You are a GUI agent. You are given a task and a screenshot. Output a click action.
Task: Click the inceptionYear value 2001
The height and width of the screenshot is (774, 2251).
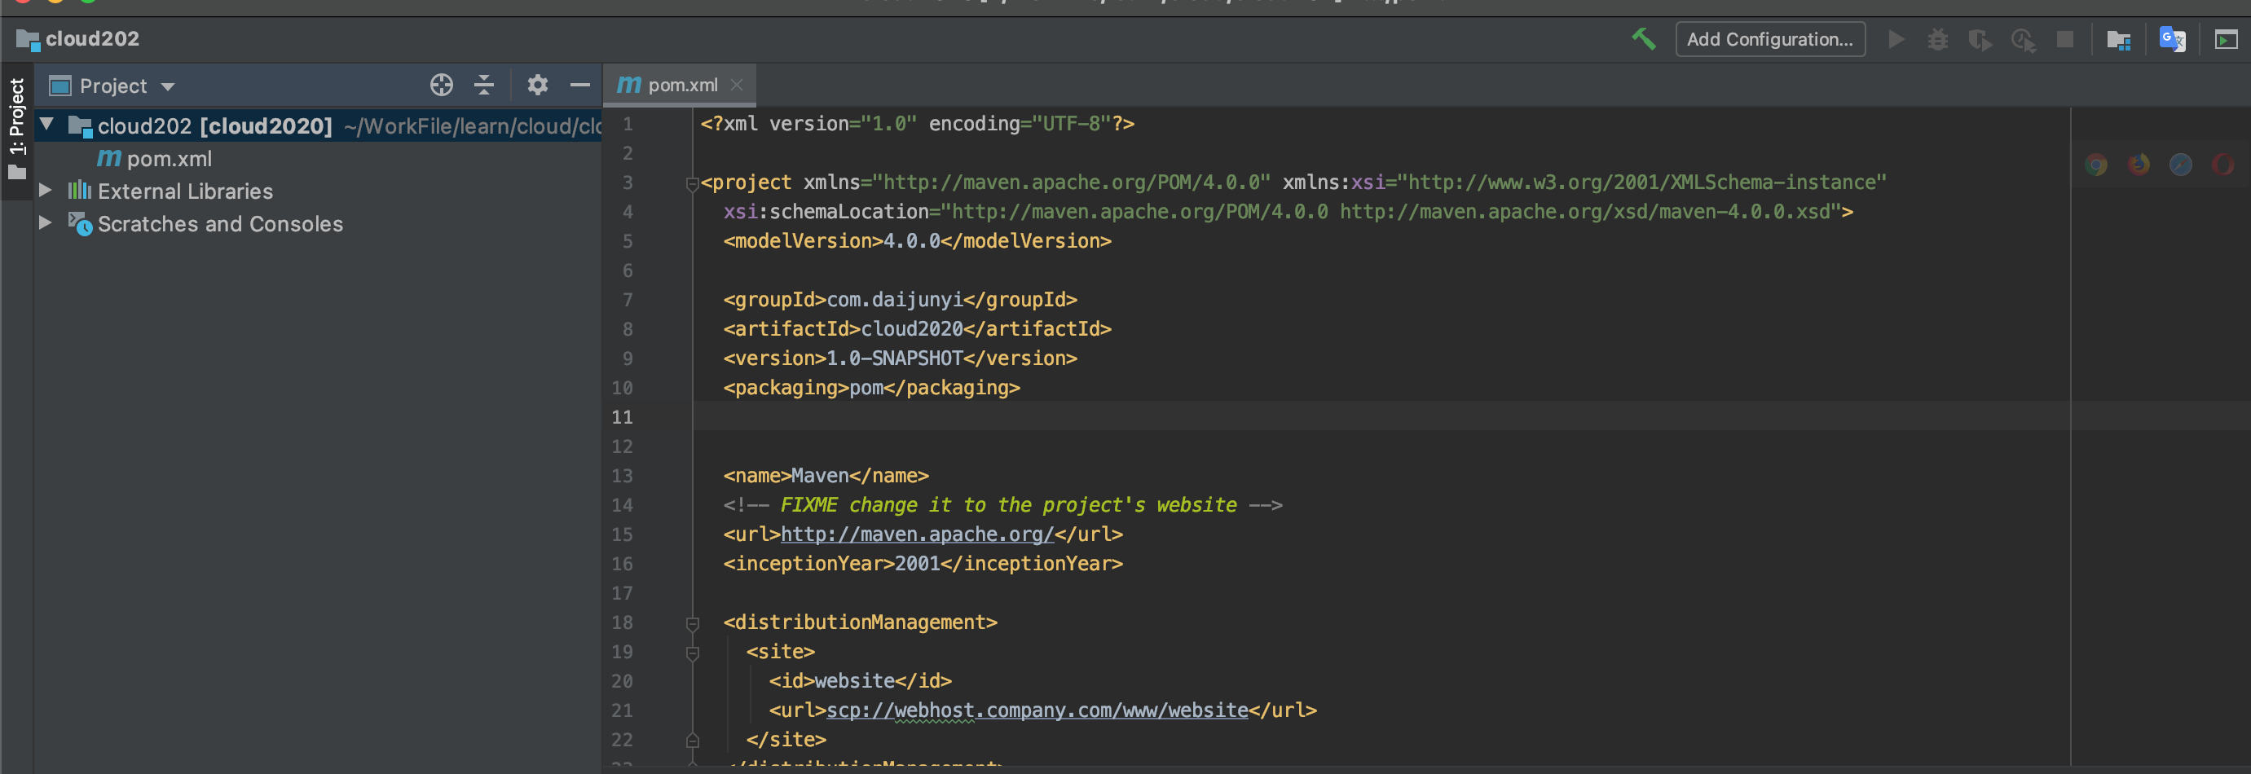(x=918, y=564)
